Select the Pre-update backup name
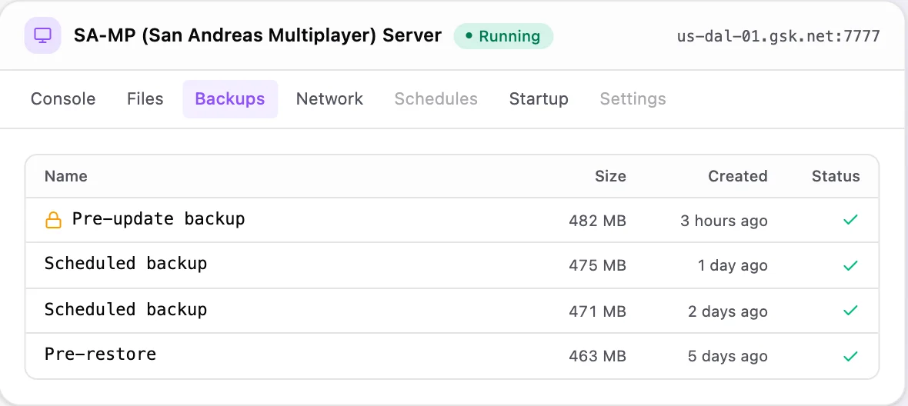The image size is (908, 406). tap(159, 219)
